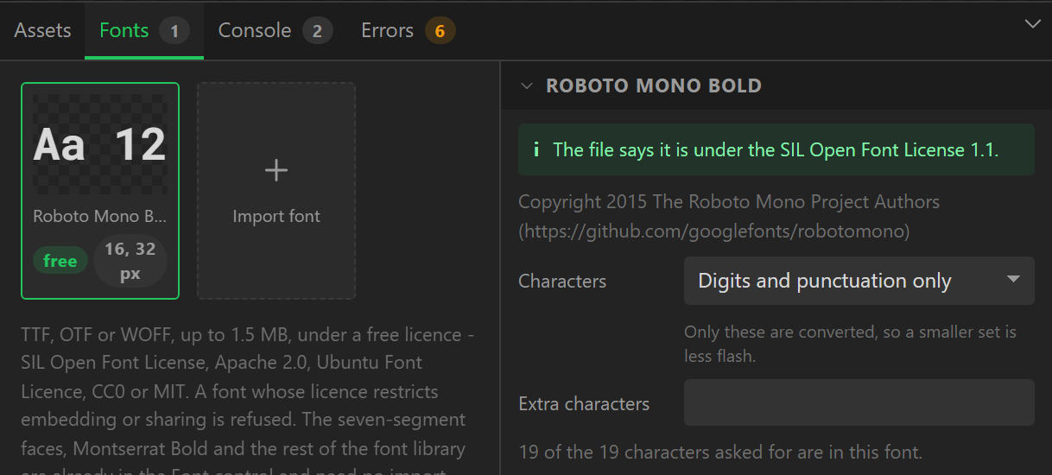The image size is (1052, 475).
Task: Click the githubusercontent robotomono URL text
Action: [713, 231]
